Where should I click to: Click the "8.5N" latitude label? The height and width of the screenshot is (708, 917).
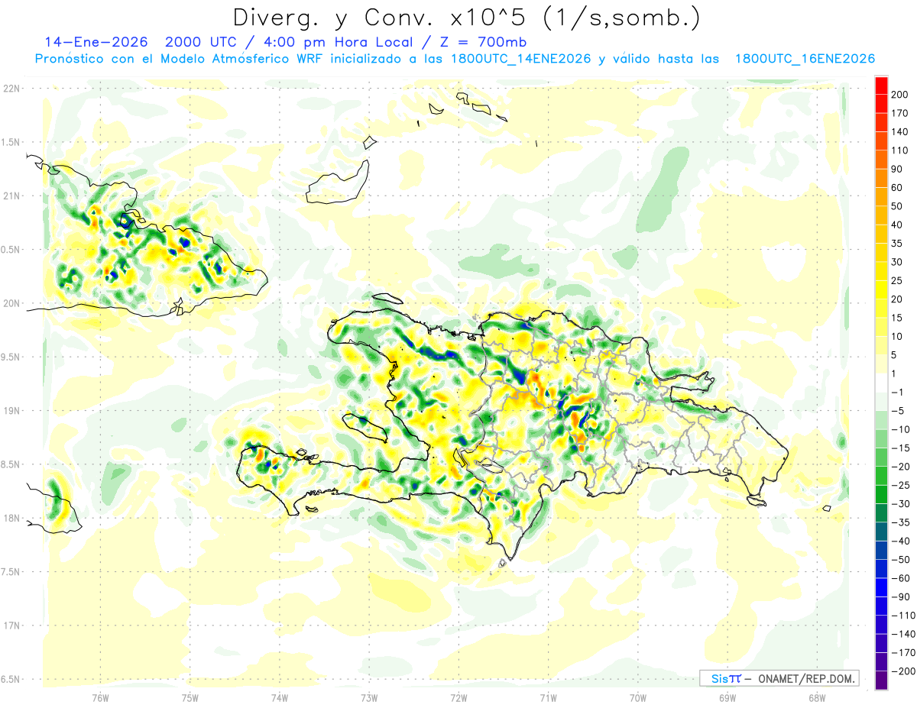(x=11, y=464)
